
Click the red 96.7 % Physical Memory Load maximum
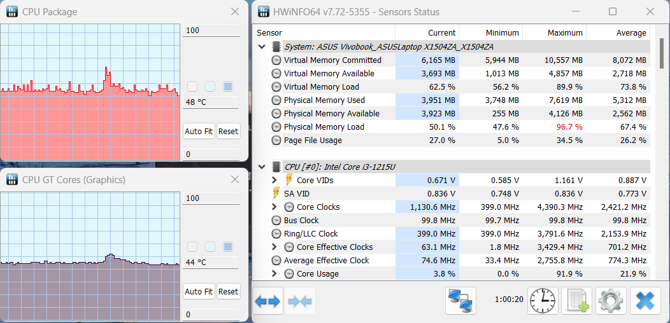[569, 127]
